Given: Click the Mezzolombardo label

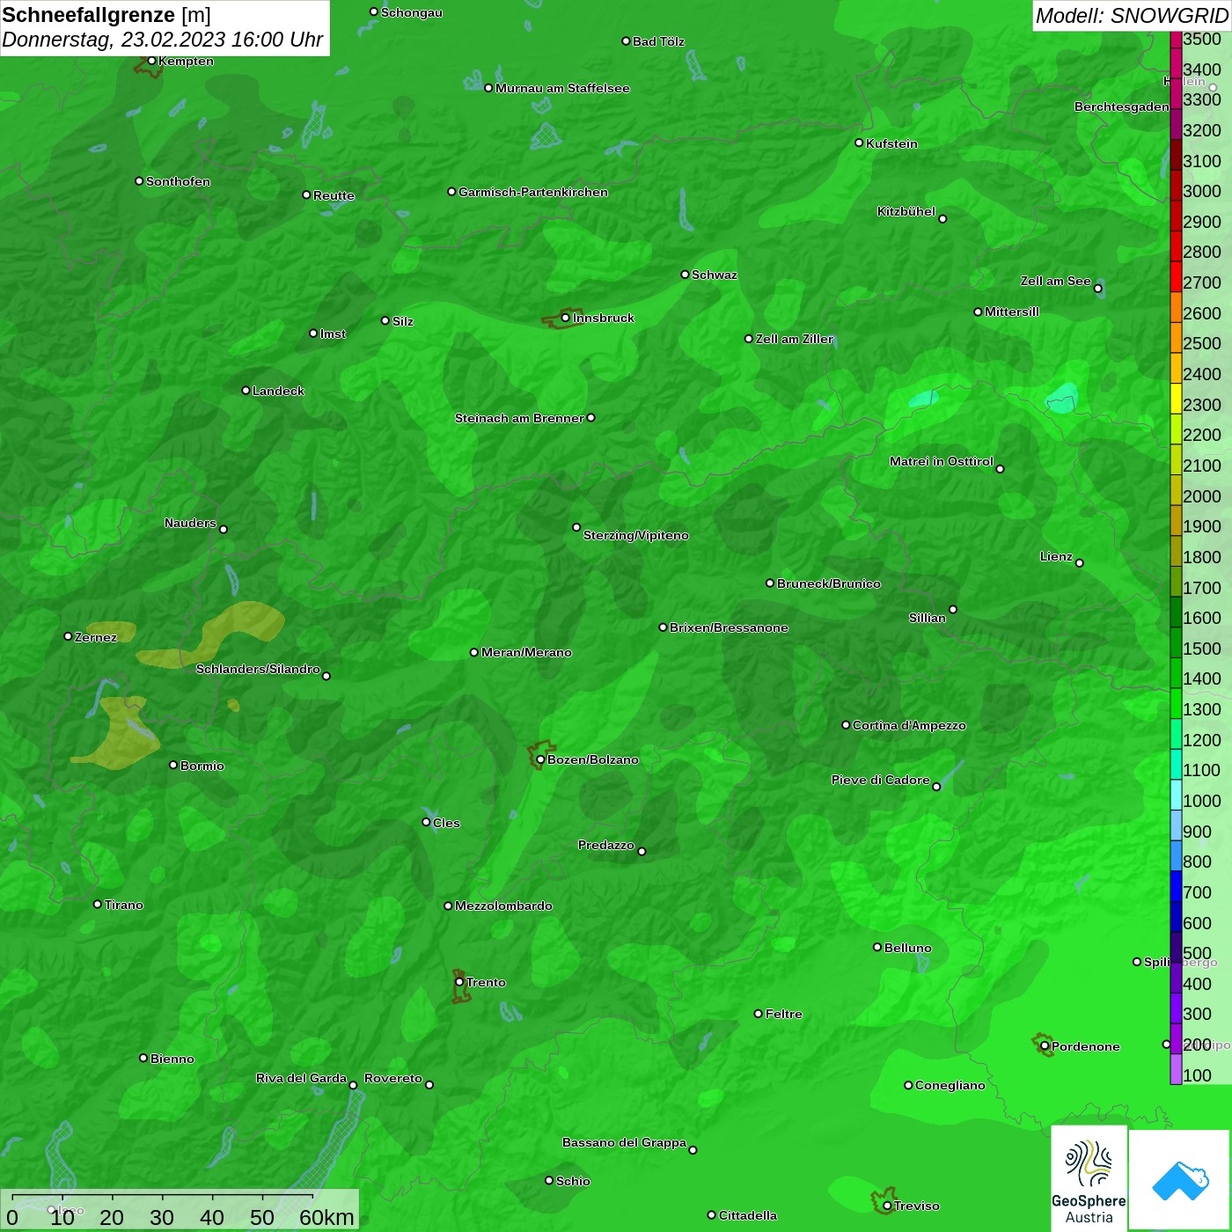Looking at the screenshot, I should 503,906.
